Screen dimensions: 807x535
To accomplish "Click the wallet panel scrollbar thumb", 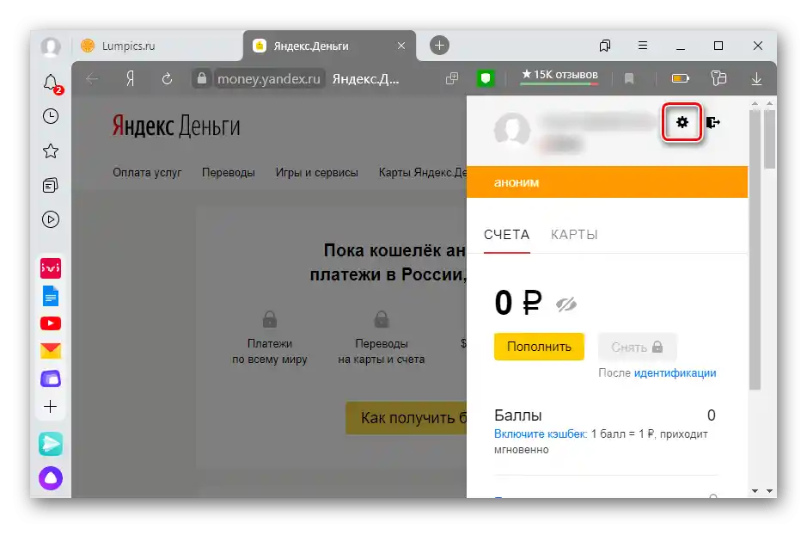I will pyautogui.click(x=755, y=249).
